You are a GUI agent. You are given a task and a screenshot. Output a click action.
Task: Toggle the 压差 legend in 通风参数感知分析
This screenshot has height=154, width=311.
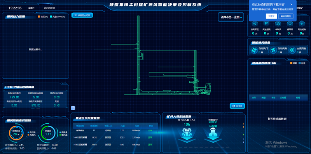302,63
